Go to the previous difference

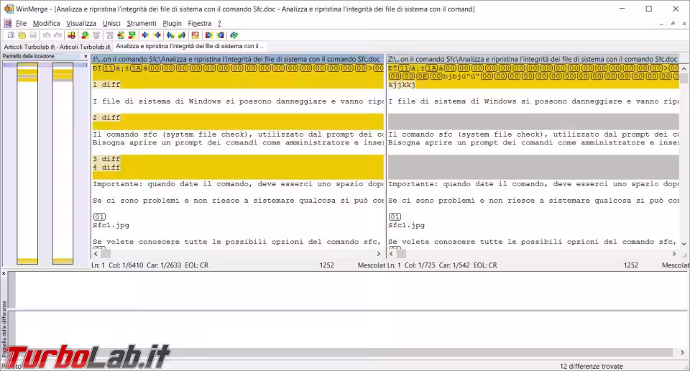pos(96,35)
